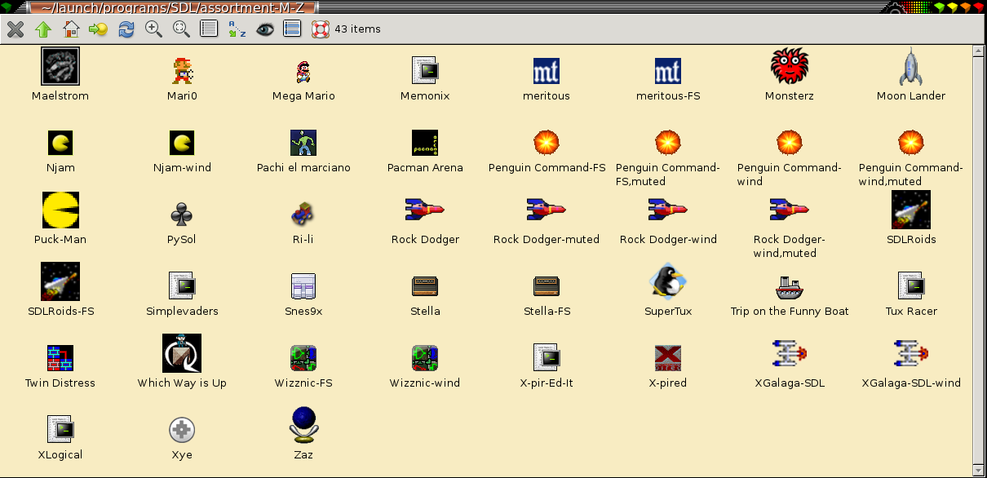Select the Stella icon (non-FS)
The width and height of the screenshot is (987, 478).
tap(425, 286)
